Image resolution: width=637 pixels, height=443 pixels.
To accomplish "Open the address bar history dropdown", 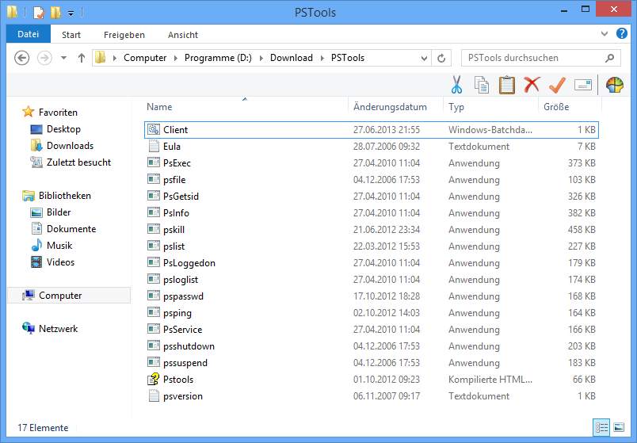I will (424, 58).
